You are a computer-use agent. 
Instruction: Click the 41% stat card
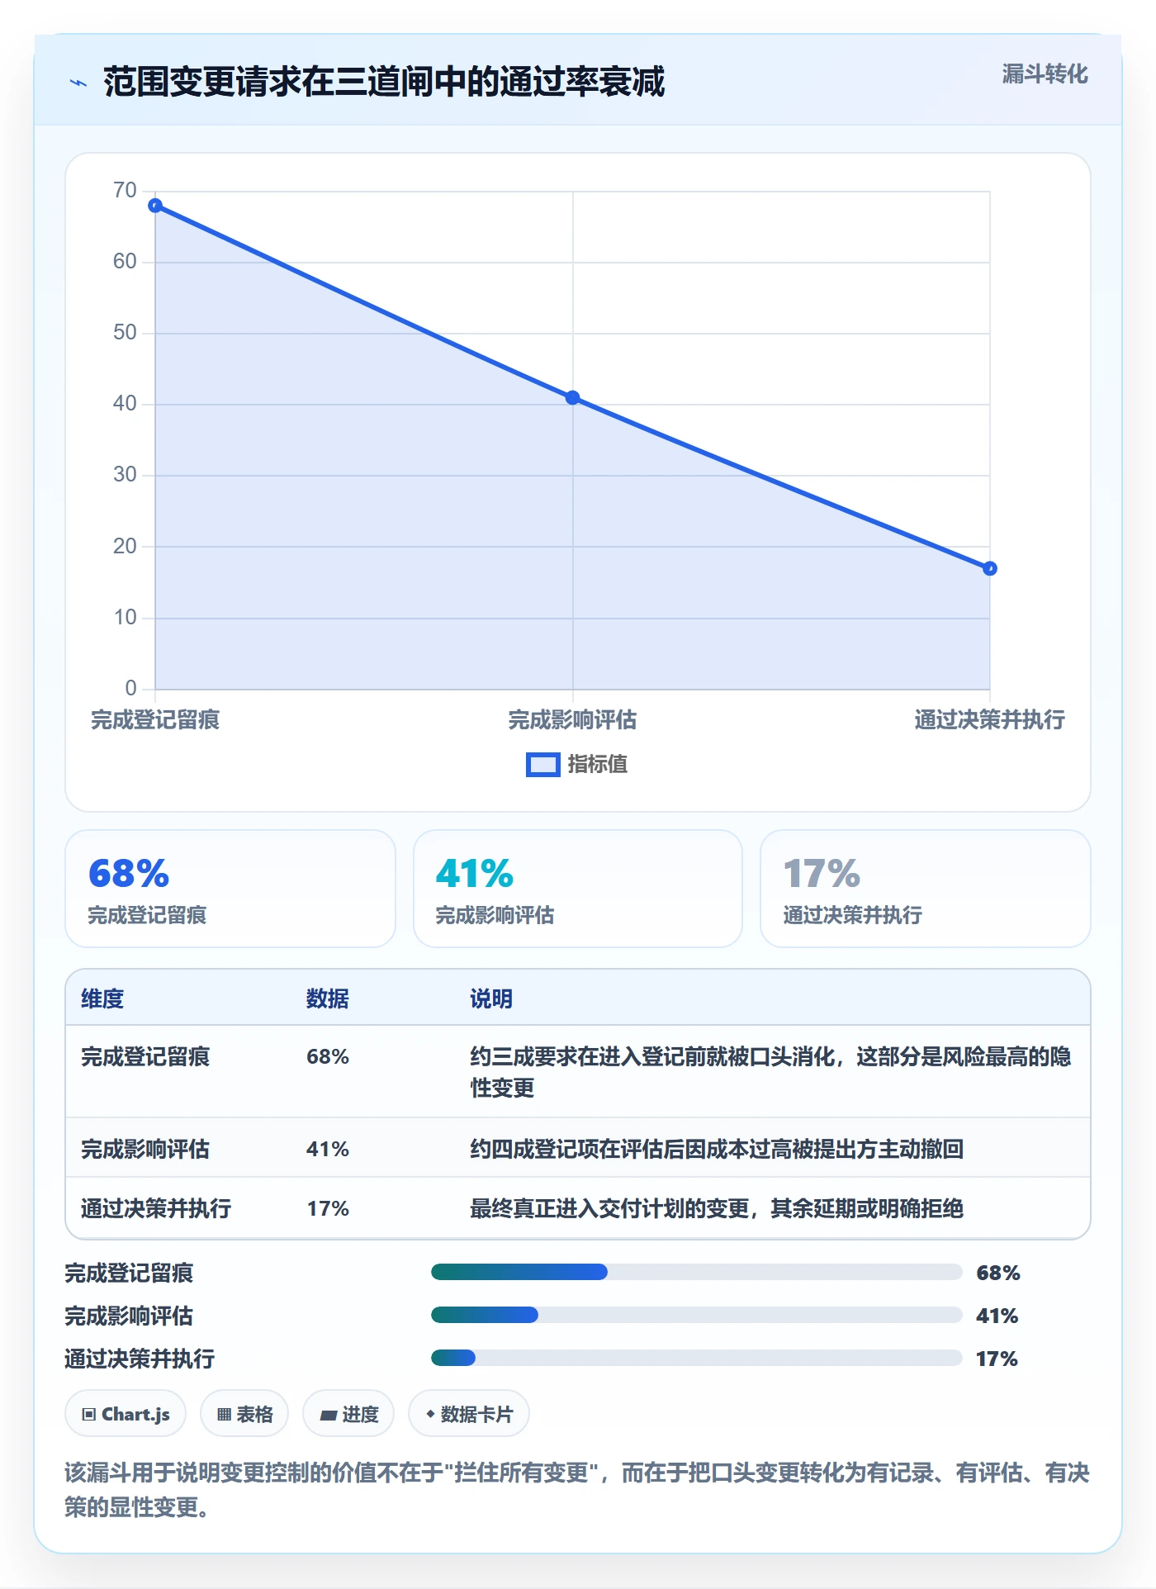[x=578, y=889]
